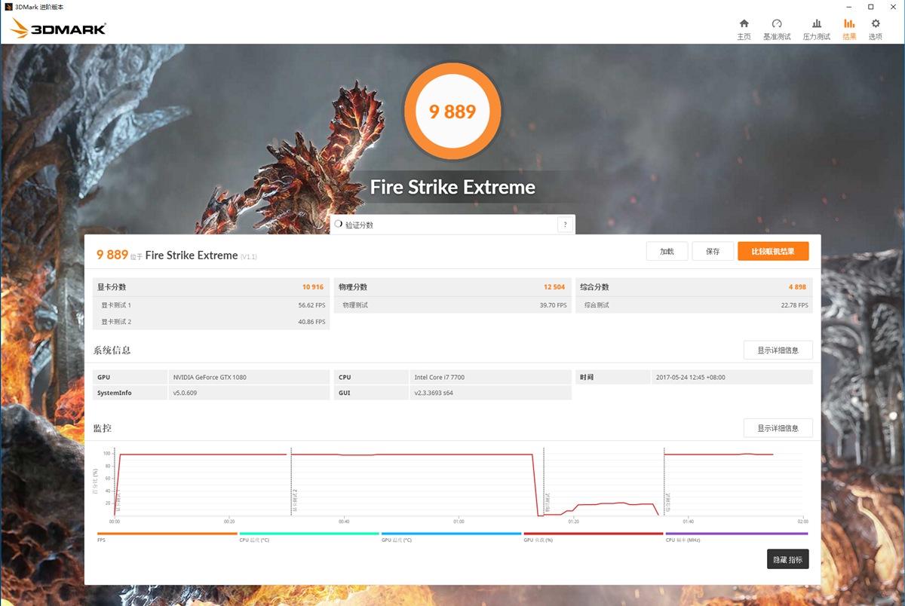This screenshot has width=905, height=606.
Task: Click the 10 916 graphics score value
Action: click(x=312, y=287)
